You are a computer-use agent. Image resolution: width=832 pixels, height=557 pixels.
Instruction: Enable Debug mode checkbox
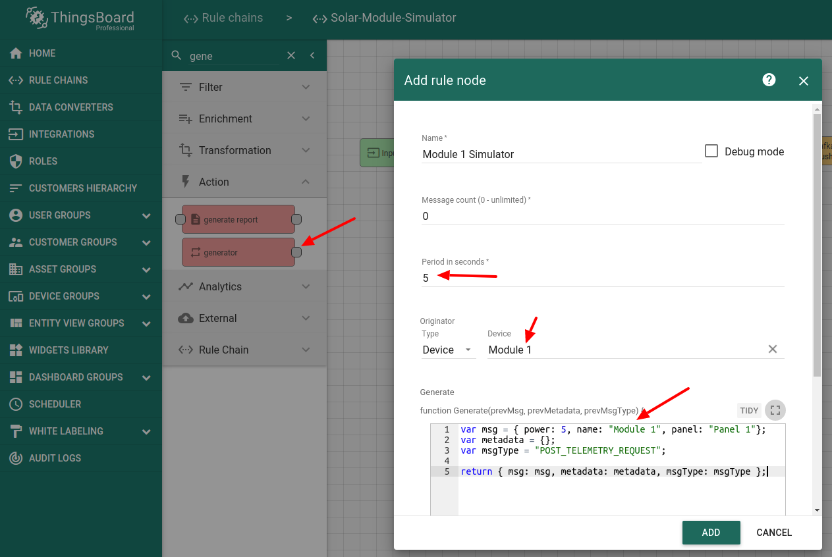click(x=711, y=151)
